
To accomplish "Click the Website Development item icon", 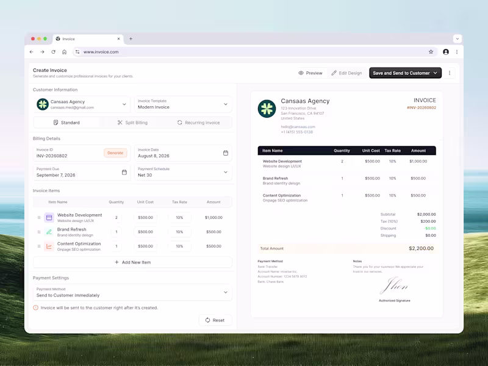I will 49,218.
